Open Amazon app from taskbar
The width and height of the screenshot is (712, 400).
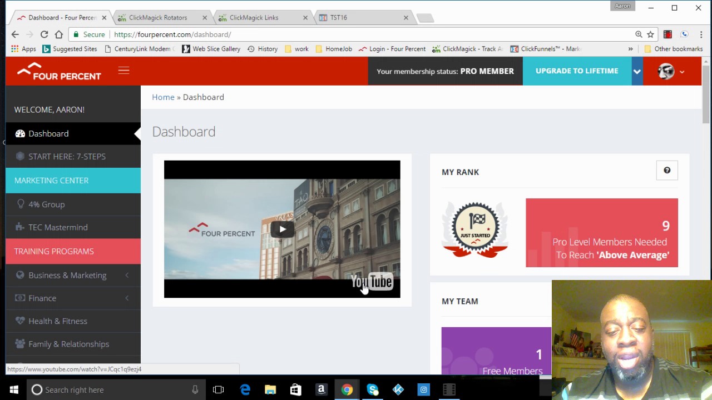(x=321, y=390)
